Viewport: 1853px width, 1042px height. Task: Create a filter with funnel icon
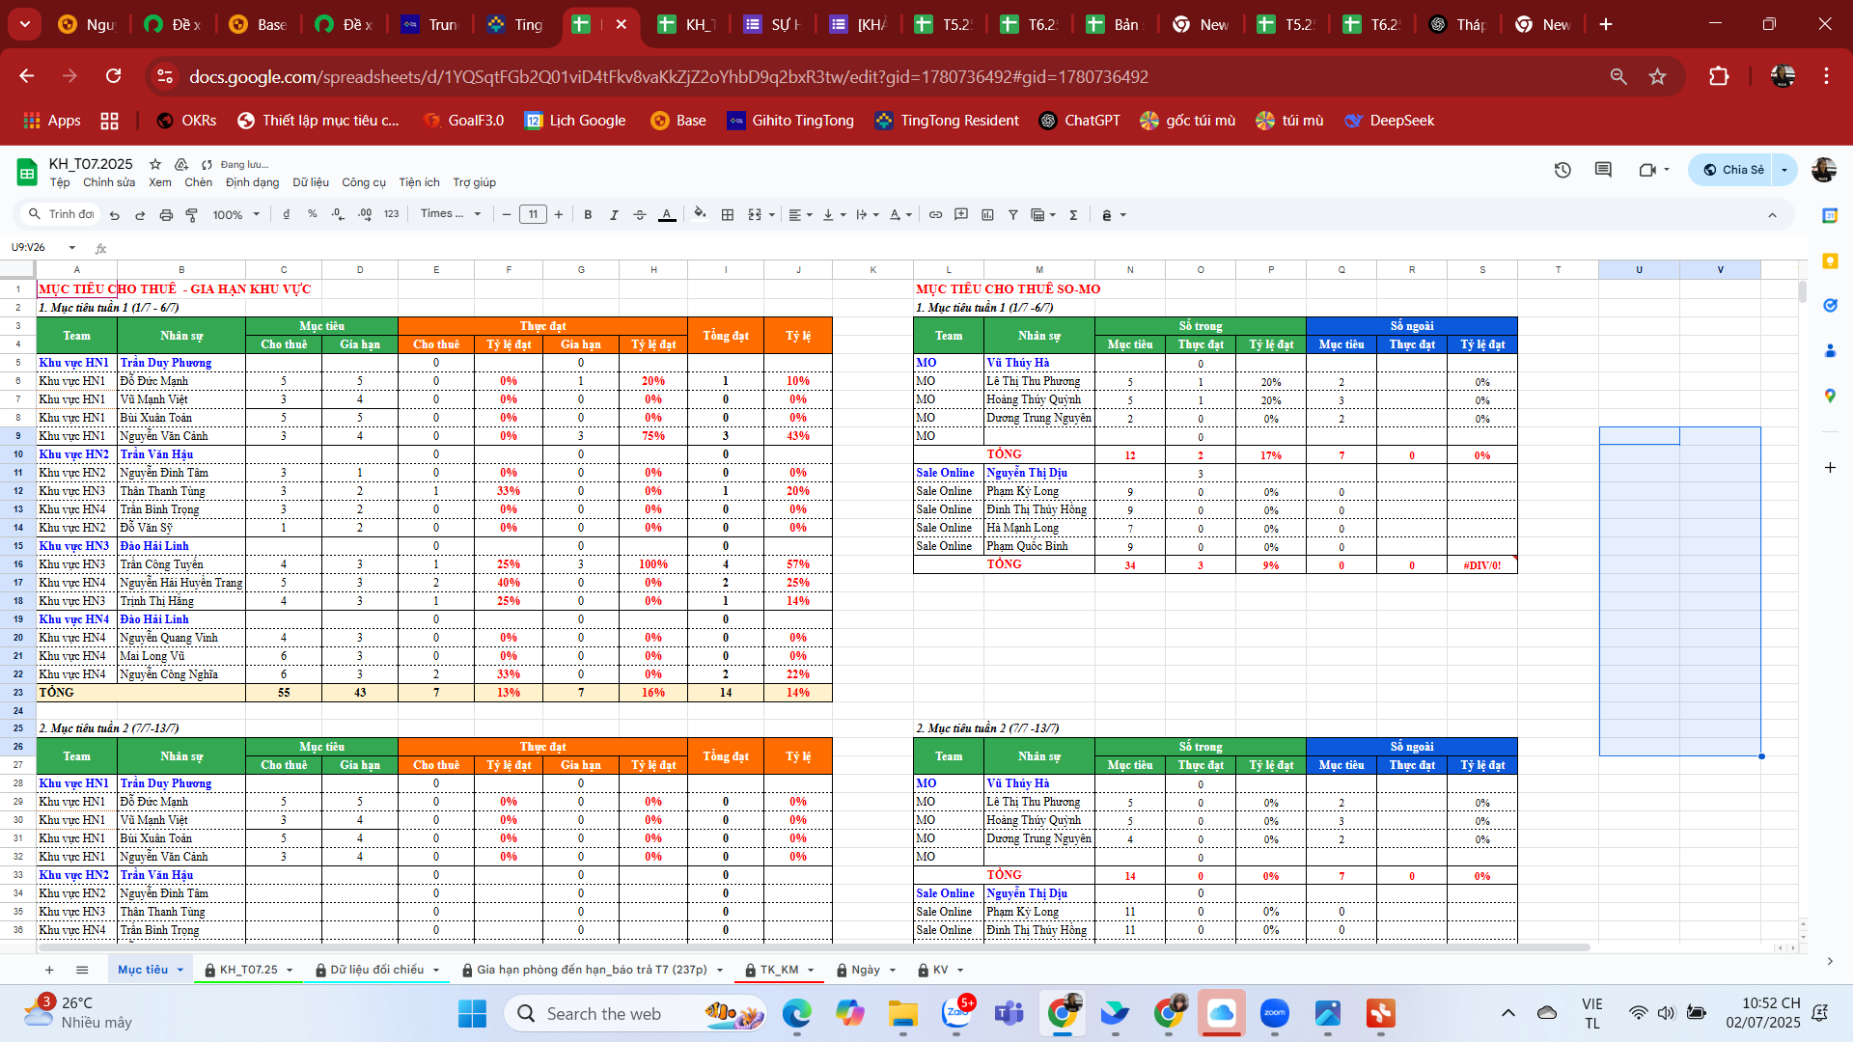coord(1013,215)
